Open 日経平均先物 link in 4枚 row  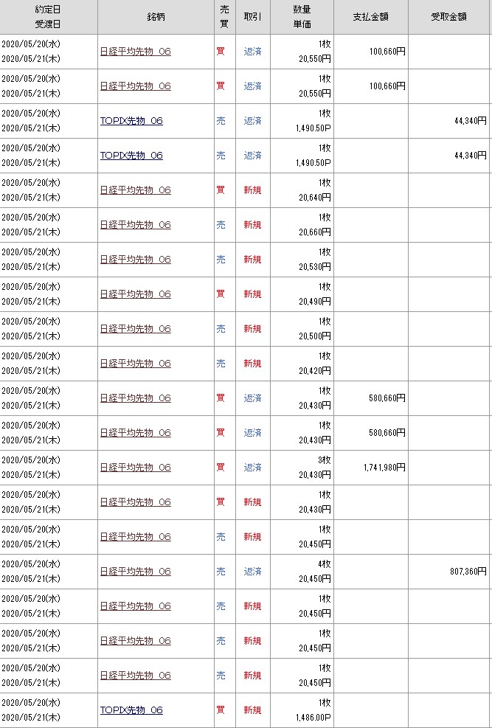135,572
